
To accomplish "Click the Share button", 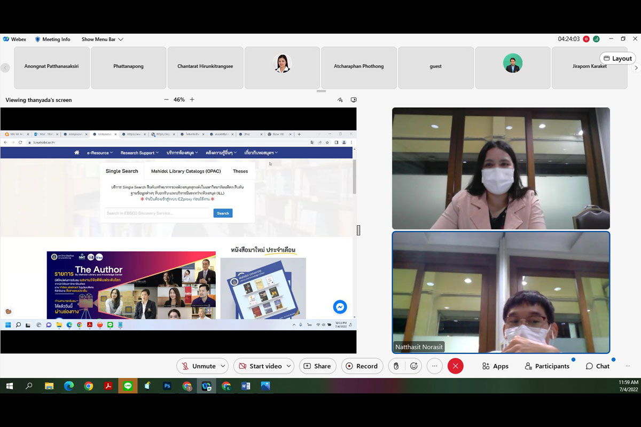I will (x=317, y=366).
